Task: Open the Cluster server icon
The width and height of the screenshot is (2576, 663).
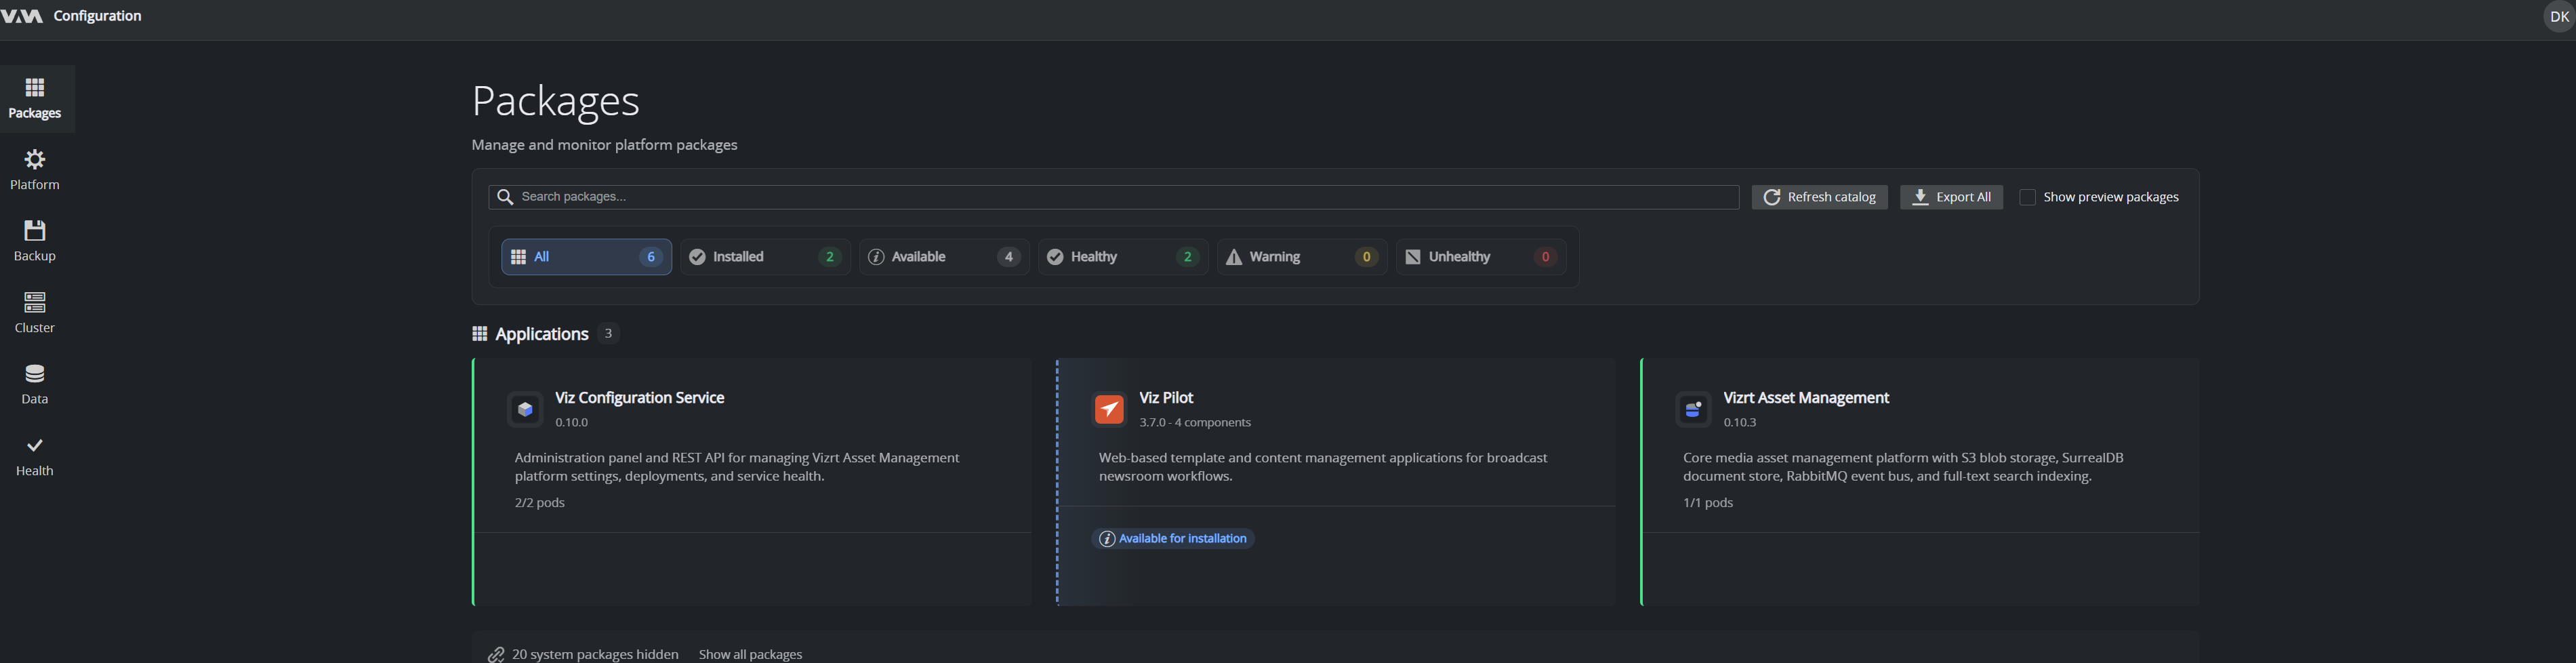Action: [35, 302]
